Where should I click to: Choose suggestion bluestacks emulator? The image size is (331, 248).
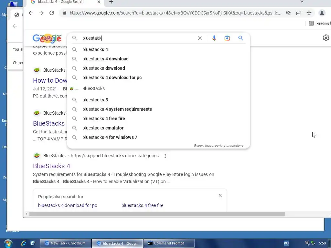coord(158,128)
